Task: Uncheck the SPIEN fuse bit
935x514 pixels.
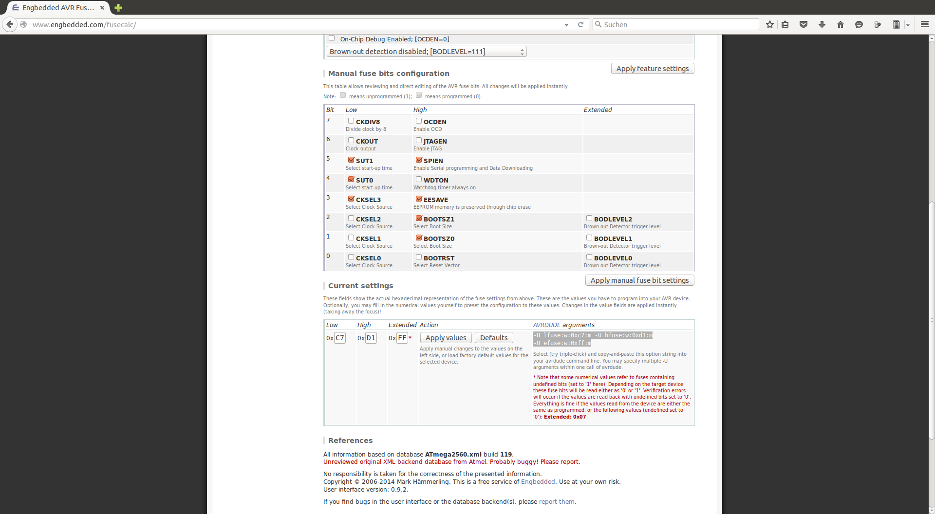Action: (419, 160)
